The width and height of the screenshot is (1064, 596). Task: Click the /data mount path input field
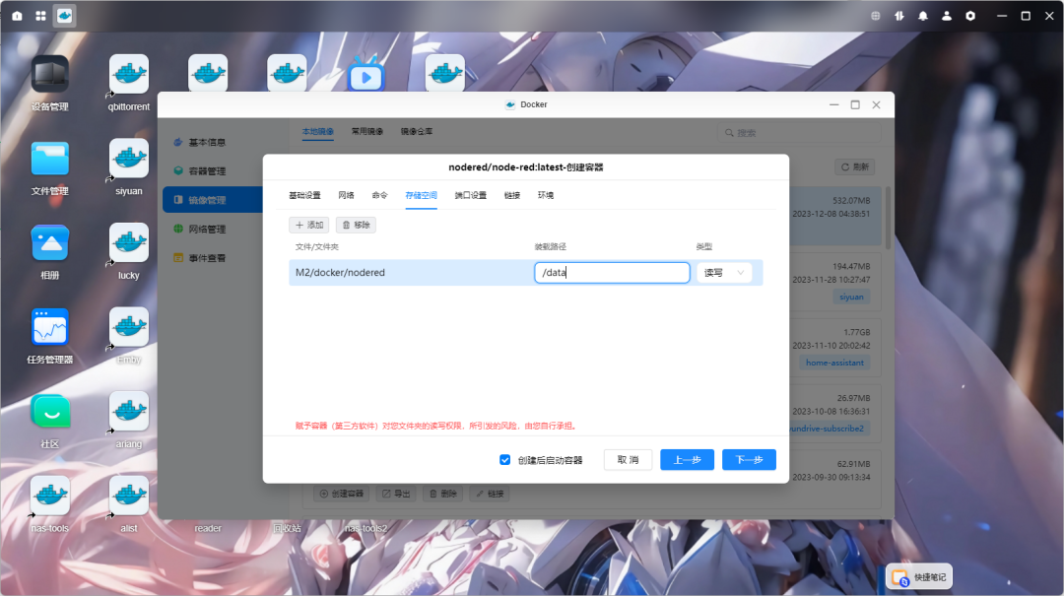click(x=611, y=272)
